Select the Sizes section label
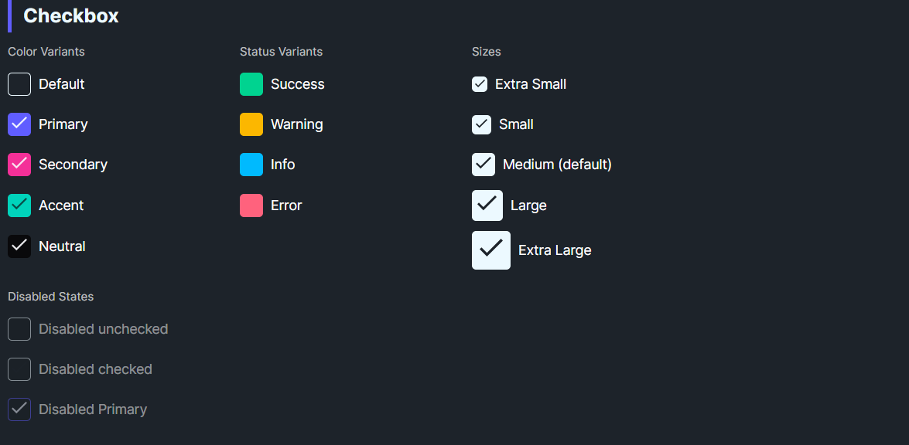The height and width of the screenshot is (445, 909). 486,51
